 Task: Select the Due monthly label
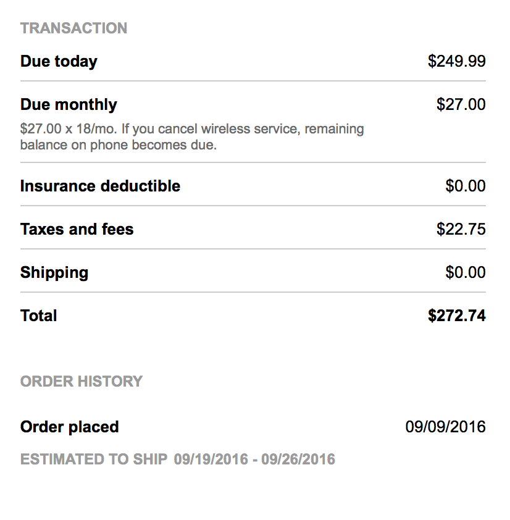pyautogui.click(x=69, y=104)
